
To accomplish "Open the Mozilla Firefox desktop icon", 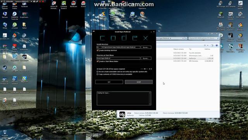I will point(15,5).
